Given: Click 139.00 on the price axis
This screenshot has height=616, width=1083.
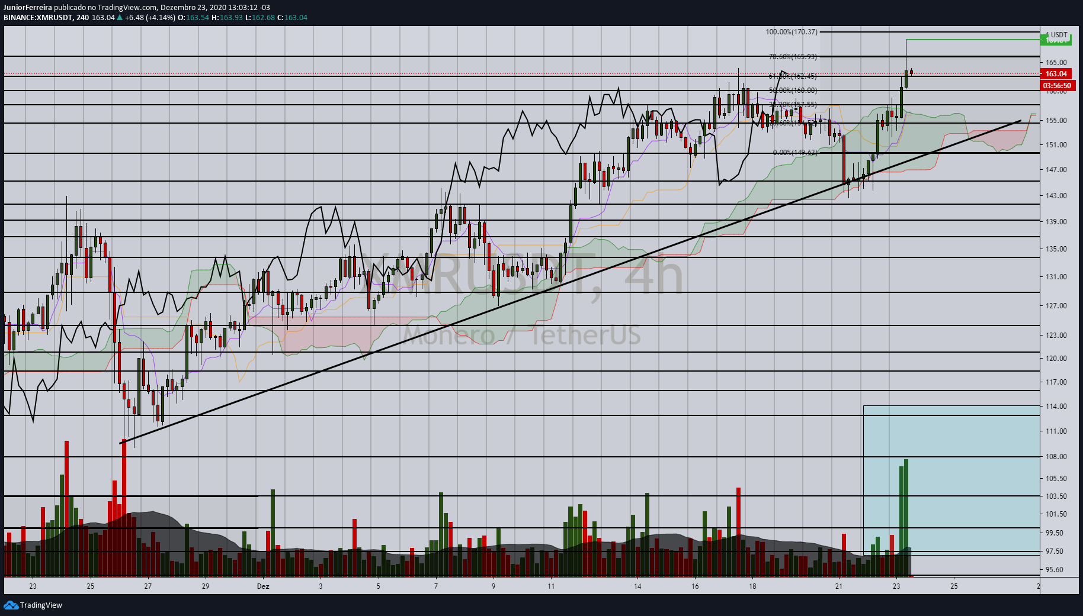Looking at the screenshot, I should [x=1056, y=222].
